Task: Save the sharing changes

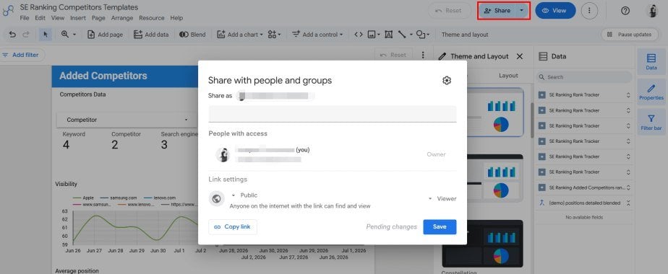Action: click(x=440, y=227)
